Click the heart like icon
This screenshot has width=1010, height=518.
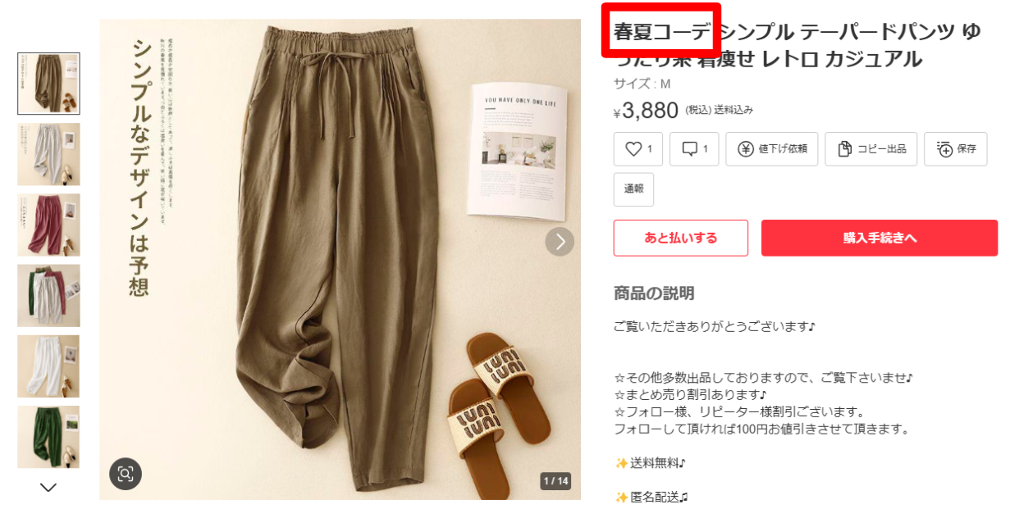[x=633, y=149]
